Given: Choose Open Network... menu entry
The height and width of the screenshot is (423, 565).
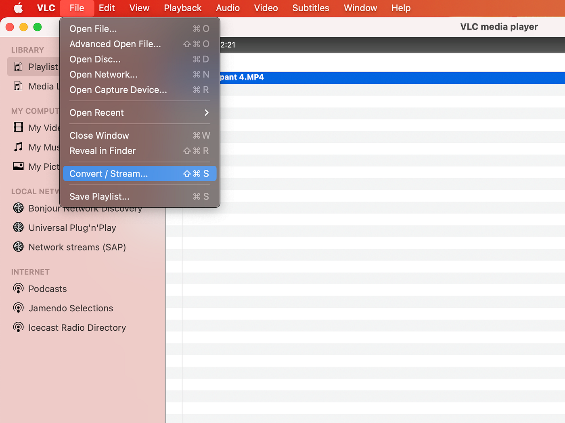Looking at the screenshot, I should click(140, 75).
